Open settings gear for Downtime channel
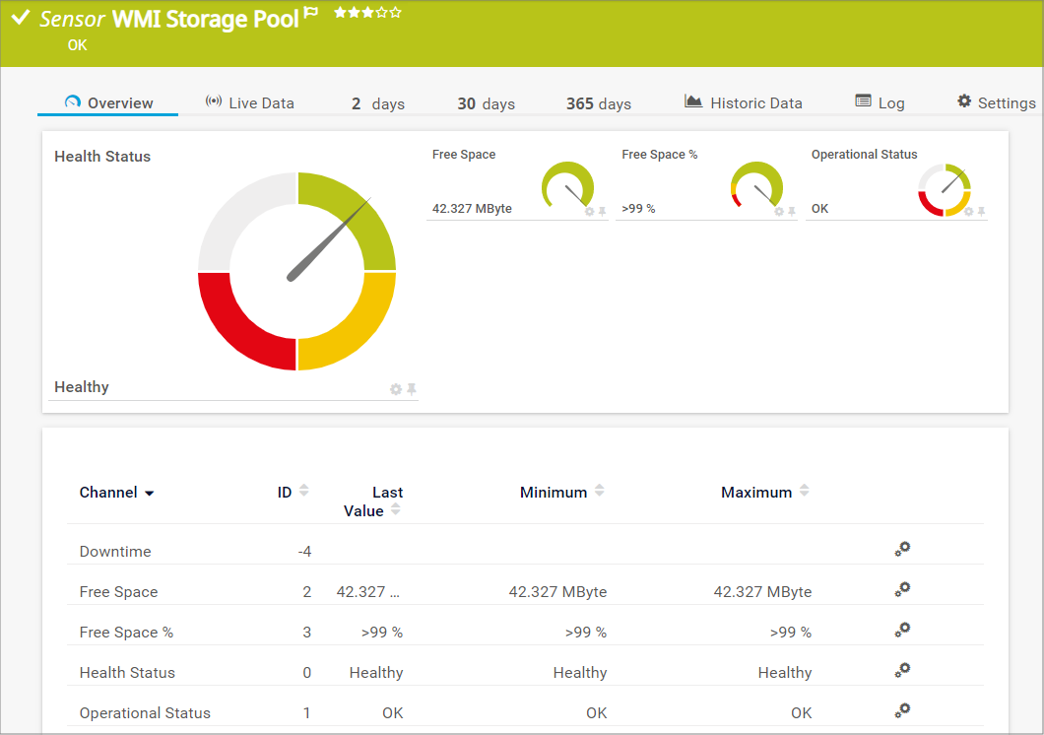 point(902,550)
